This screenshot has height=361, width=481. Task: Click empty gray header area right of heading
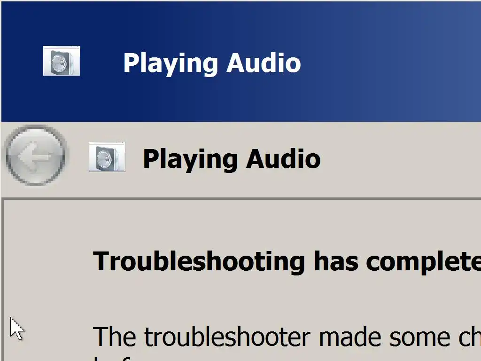[x=399, y=159]
